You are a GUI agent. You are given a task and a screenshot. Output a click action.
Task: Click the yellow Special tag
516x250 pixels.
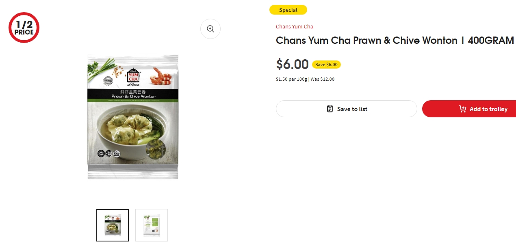(288, 10)
